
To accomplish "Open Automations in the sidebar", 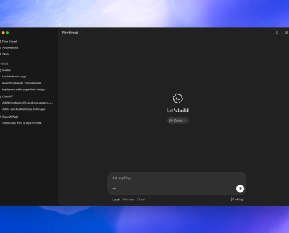I will [10, 48].
